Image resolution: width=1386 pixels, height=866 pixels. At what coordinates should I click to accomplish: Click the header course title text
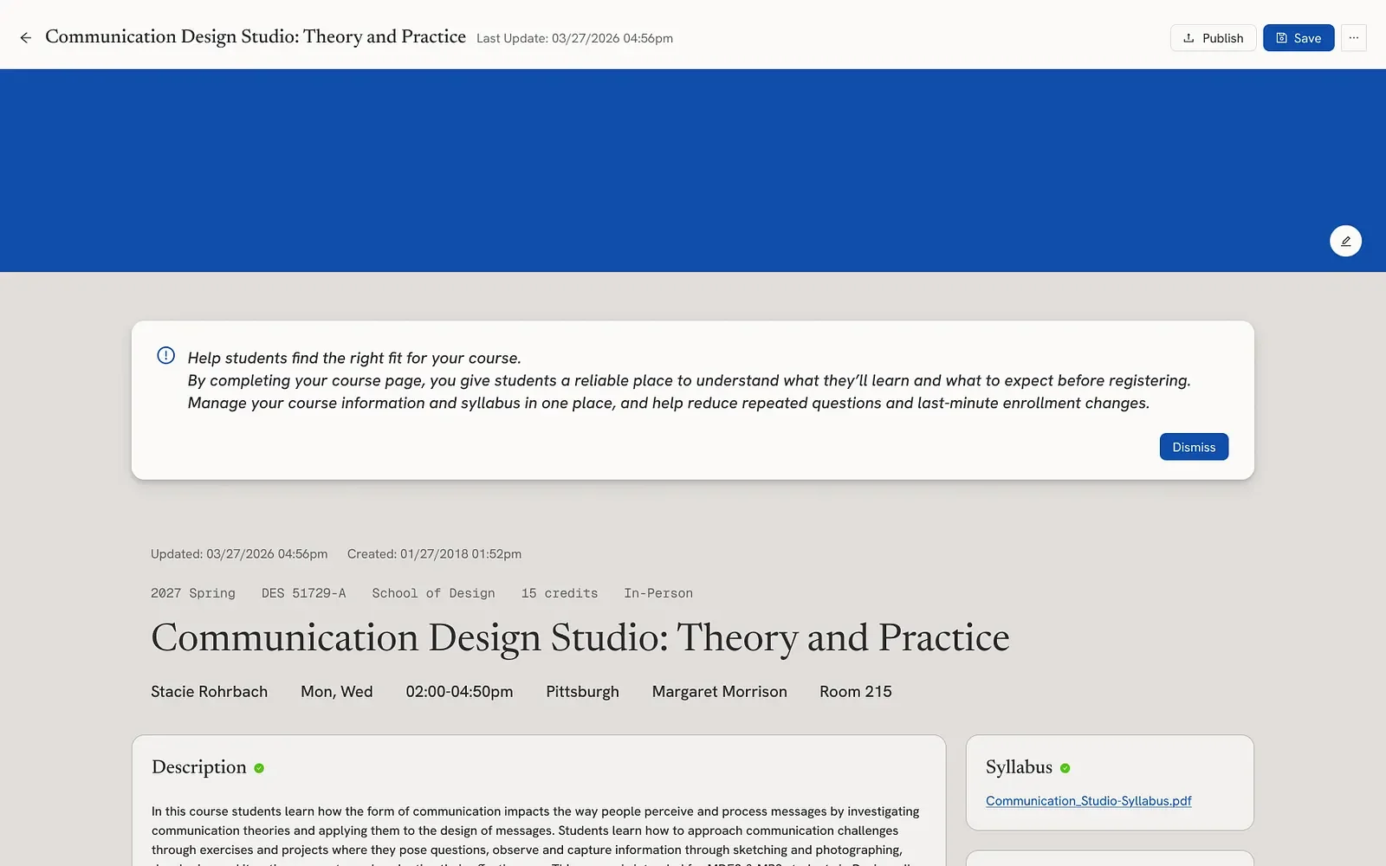256,36
